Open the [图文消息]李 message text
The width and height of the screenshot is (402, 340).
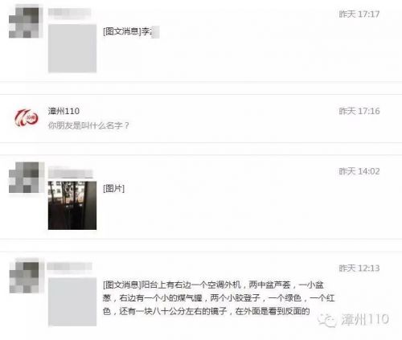131,31
